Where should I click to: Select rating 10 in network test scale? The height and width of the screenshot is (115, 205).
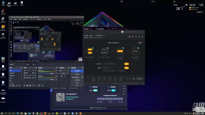(x=121, y=99)
